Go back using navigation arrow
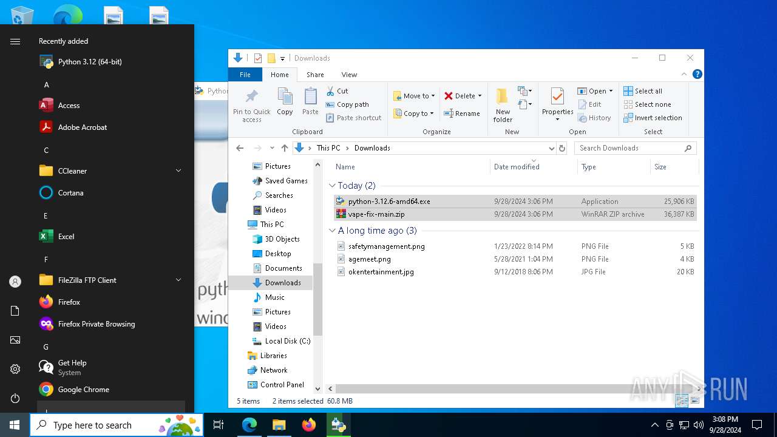 tap(240, 148)
